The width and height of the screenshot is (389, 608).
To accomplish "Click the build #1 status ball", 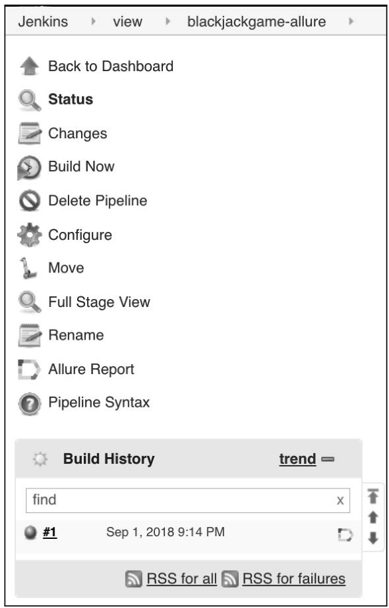I will [x=31, y=533].
